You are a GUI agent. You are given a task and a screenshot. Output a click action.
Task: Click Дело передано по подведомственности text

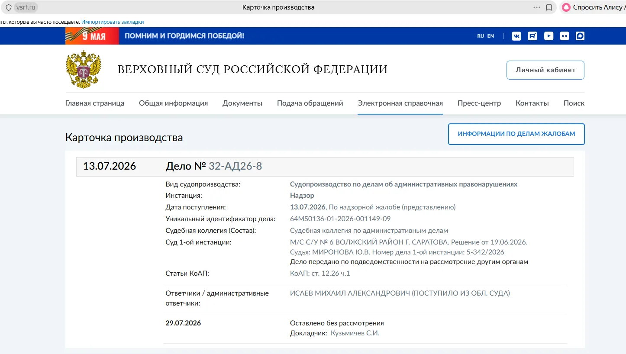409,262
